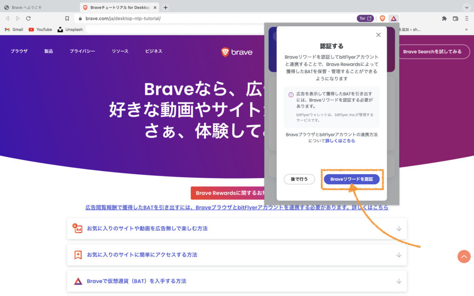This screenshot has height=296, width=474.
Task: Click the URL address bar field
Action: [x=212, y=18]
